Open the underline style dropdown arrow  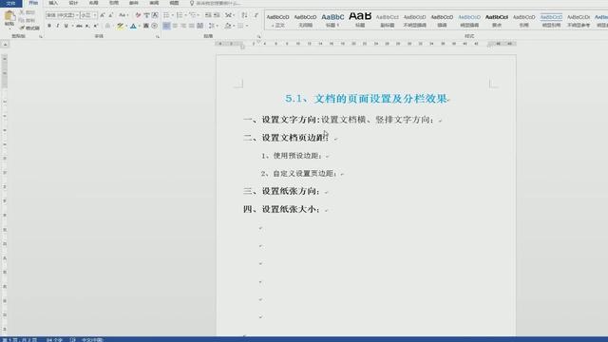72,26
